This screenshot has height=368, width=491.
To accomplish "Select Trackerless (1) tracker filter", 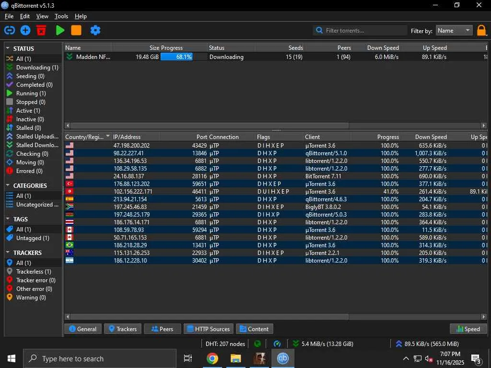I will [x=33, y=272].
